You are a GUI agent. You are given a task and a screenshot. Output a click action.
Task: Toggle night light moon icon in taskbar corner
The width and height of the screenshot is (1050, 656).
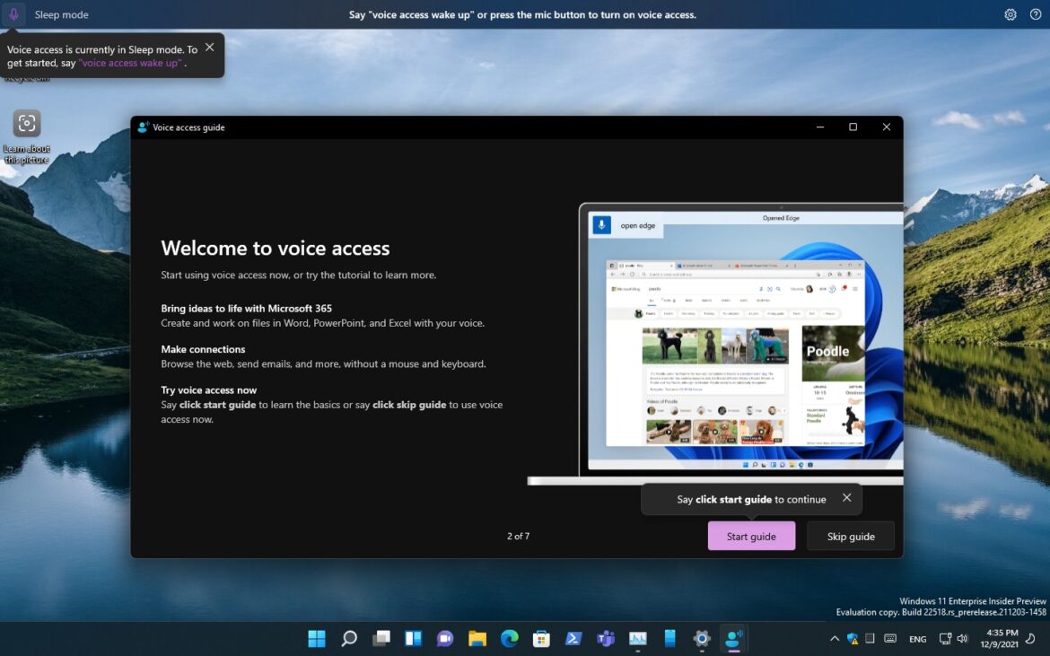1030,638
